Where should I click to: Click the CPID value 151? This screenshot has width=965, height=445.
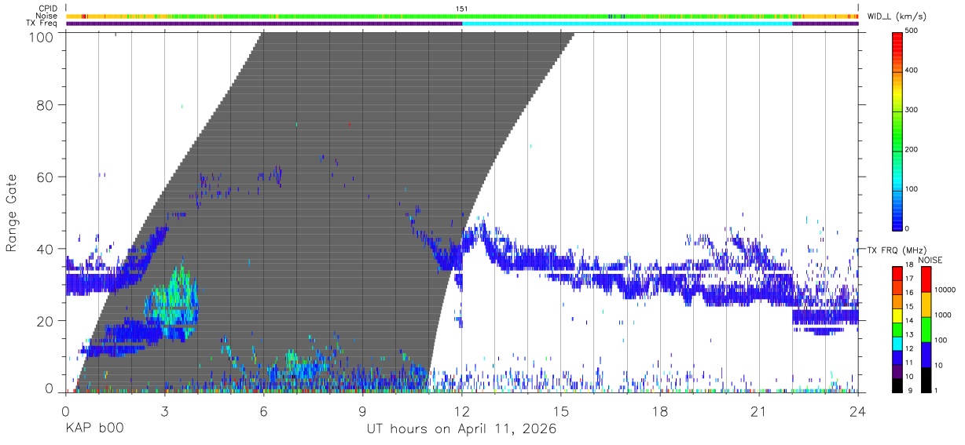(462, 9)
